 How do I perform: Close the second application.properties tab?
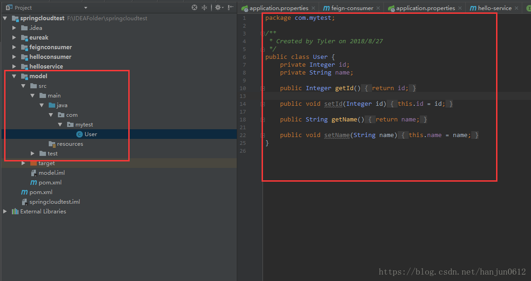coord(460,8)
